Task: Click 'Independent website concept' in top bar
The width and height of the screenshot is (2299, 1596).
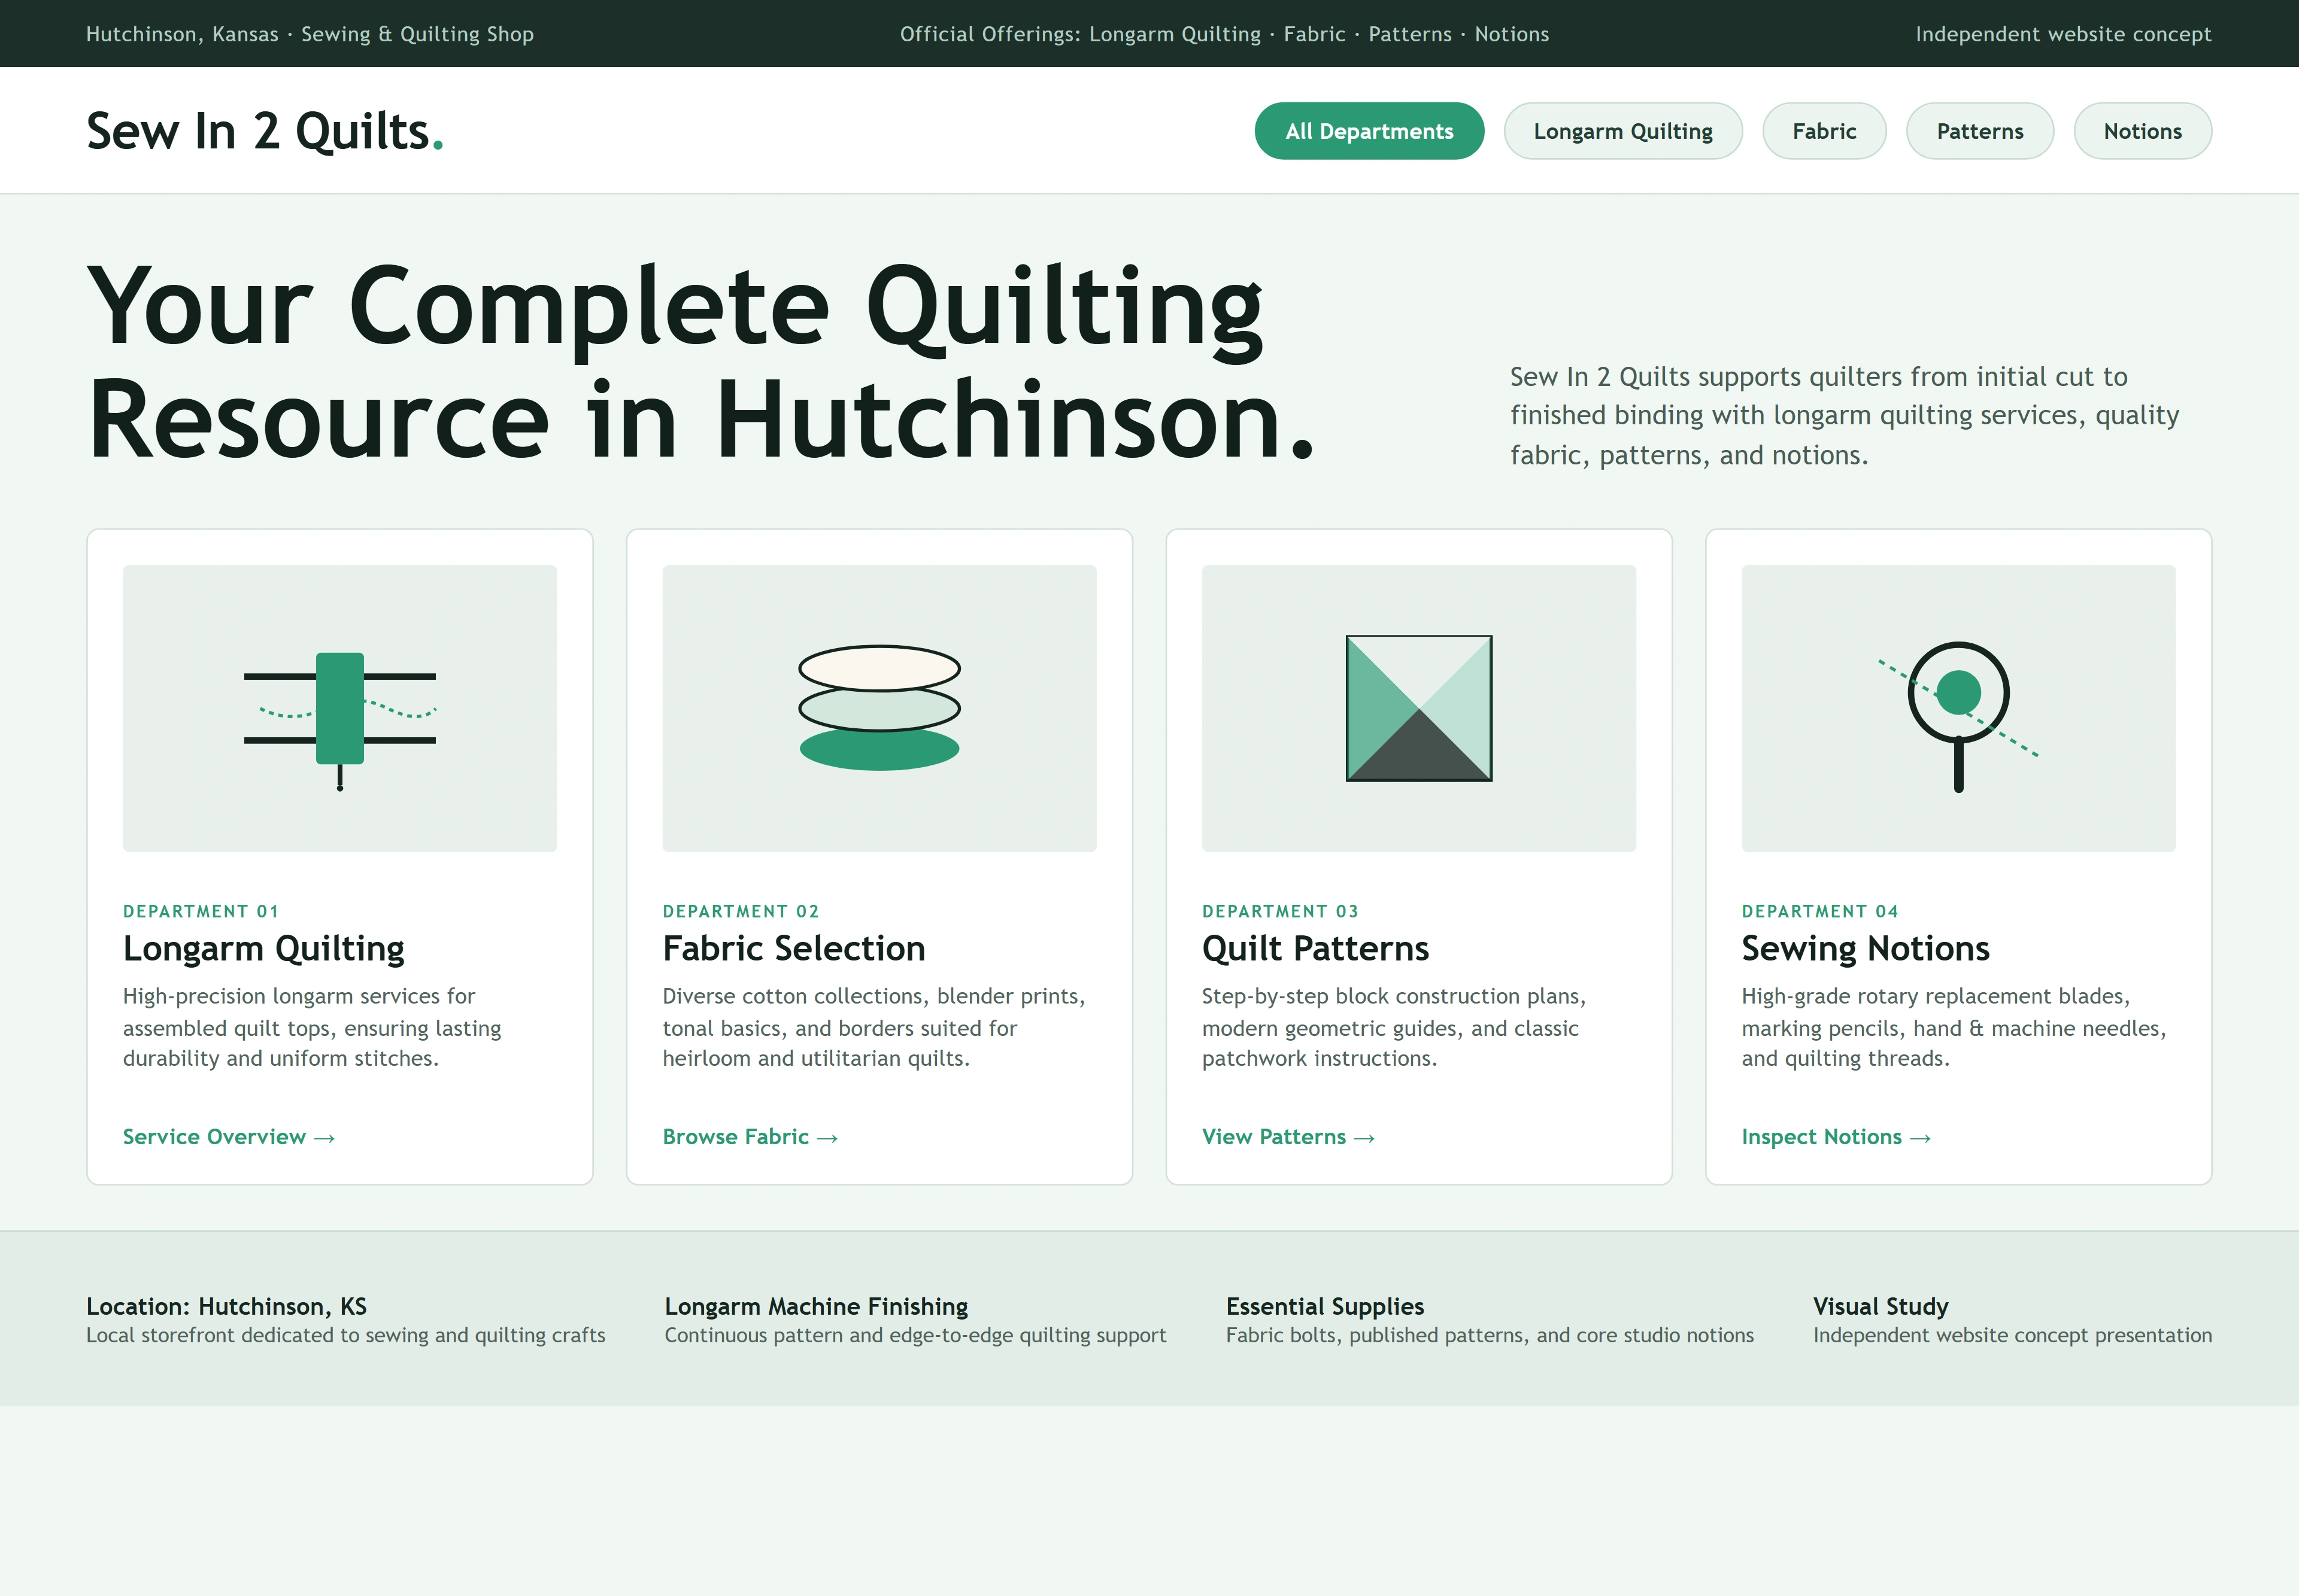Action: 2063,34
